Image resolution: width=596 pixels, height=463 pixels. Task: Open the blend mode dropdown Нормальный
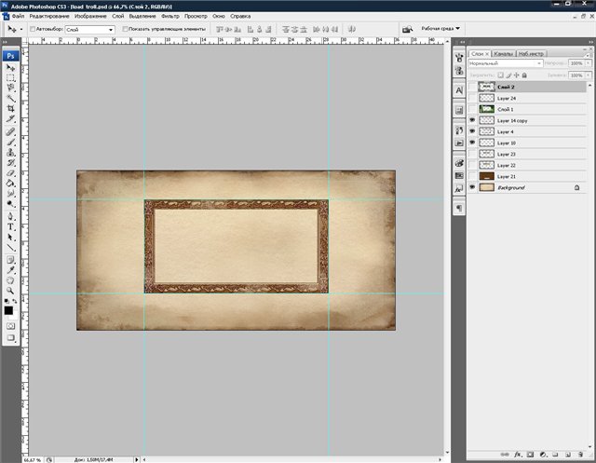tap(508, 63)
